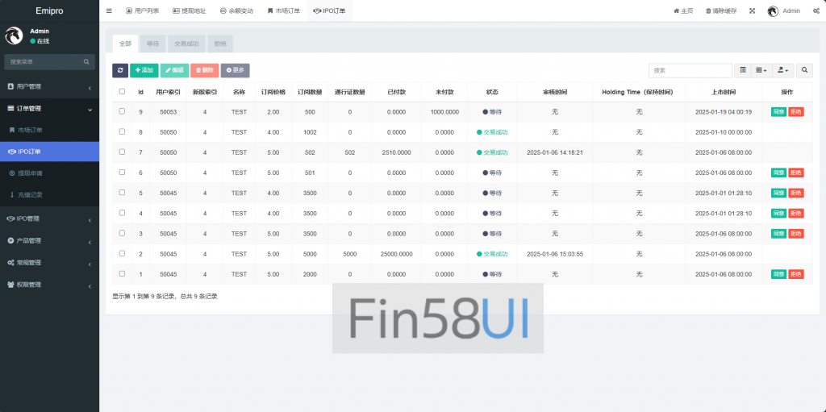826x412 pixels.
Task: Click the fullscreen icon in top bar
Action: [752, 11]
